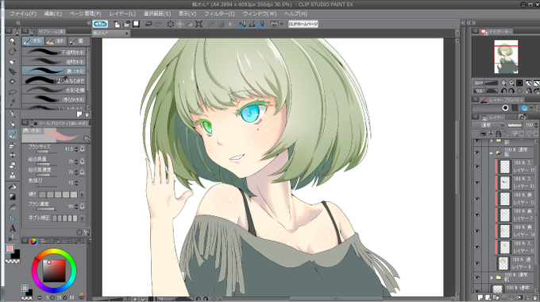Screen dimensions: 540x302
Task: Delete sub tool with trash icon
Action: point(87,114)
